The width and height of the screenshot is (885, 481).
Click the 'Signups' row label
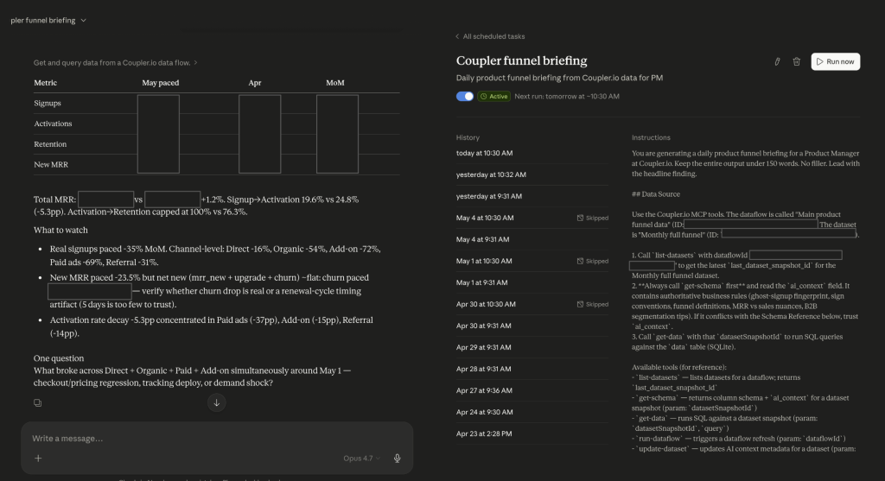(48, 103)
